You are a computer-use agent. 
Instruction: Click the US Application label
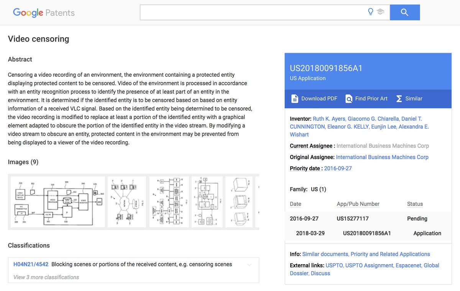coord(308,78)
